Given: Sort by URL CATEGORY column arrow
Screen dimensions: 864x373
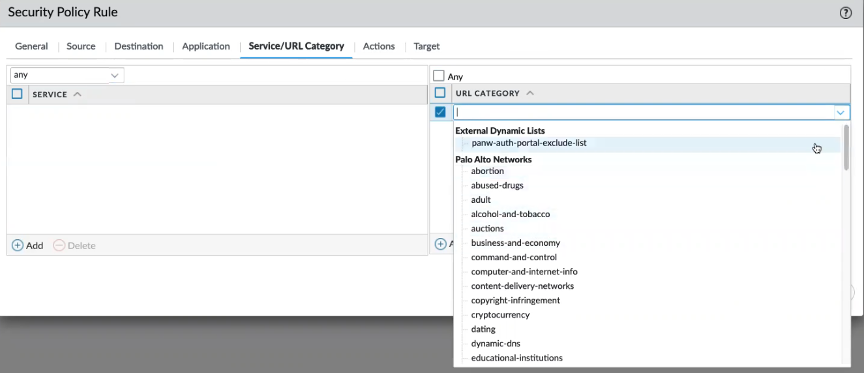Looking at the screenshot, I should [530, 93].
